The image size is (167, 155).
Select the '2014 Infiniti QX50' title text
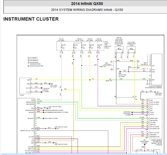pyautogui.click(x=87, y=4)
